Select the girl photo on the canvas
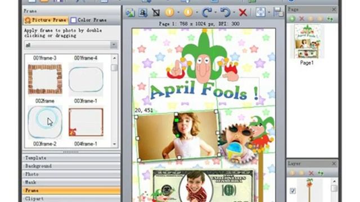The image size is (360, 202). click(x=178, y=136)
